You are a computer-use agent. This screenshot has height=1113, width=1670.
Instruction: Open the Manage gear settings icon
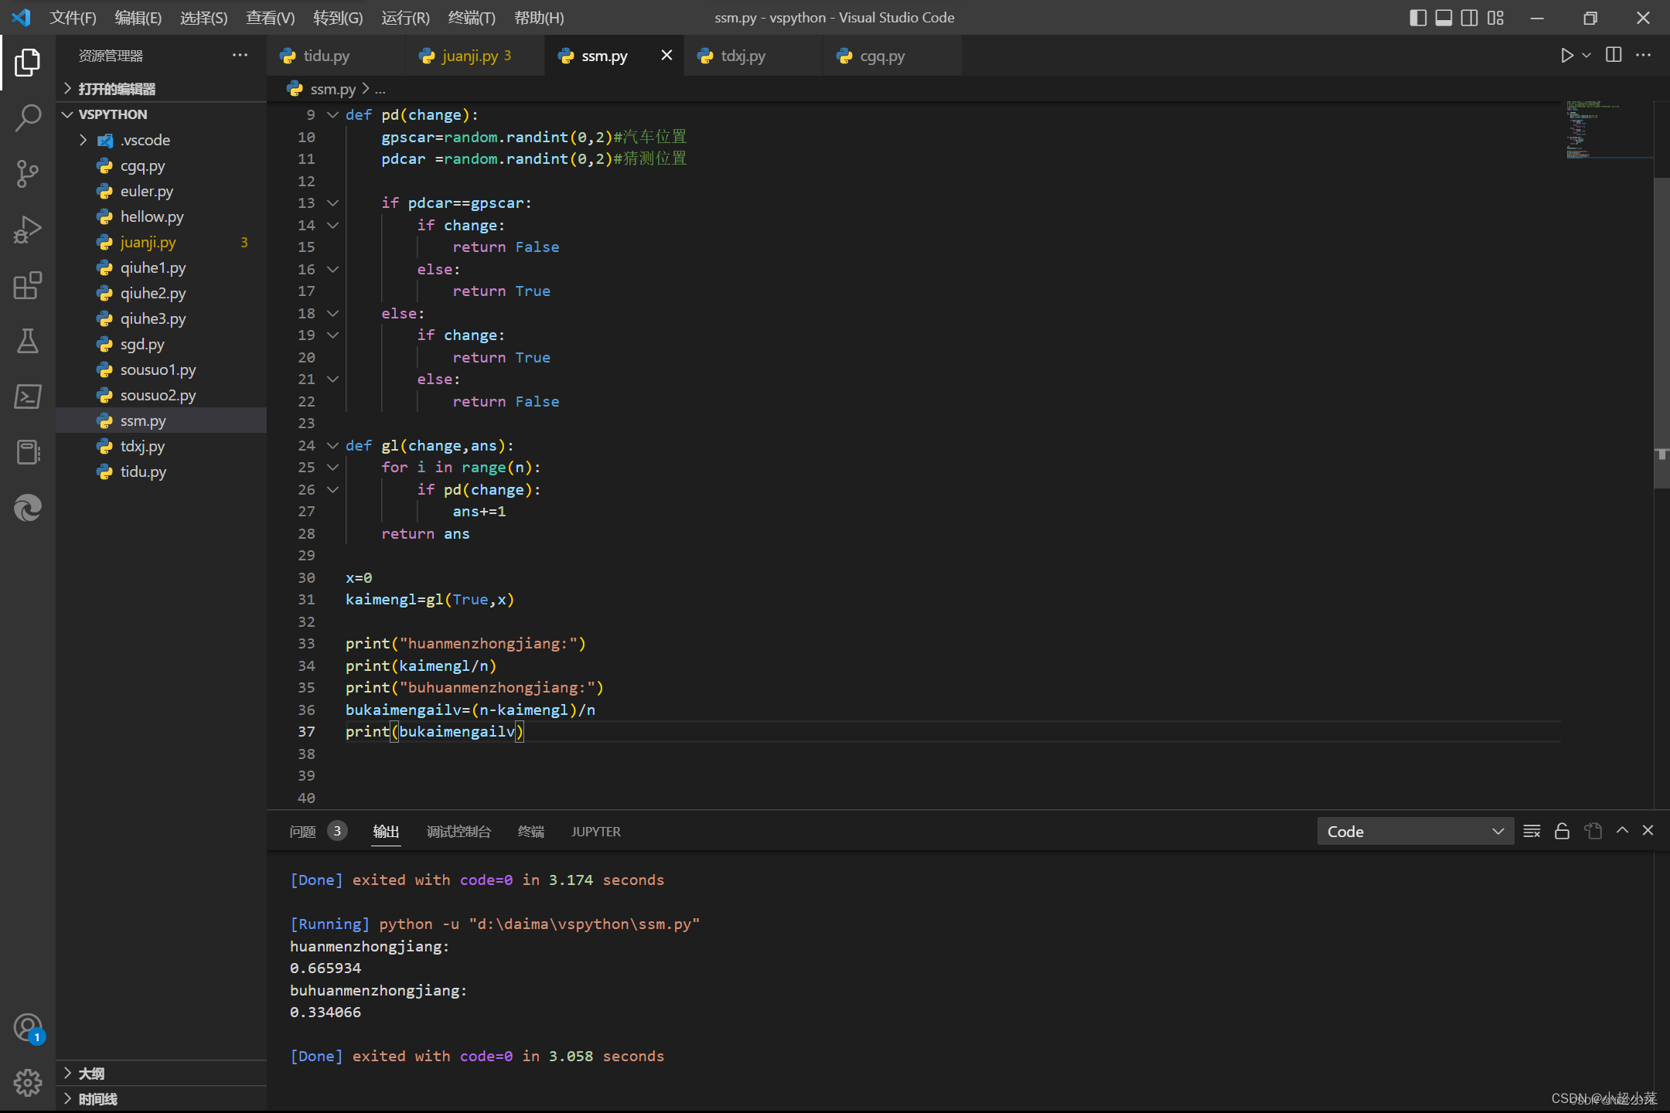click(28, 1083)
